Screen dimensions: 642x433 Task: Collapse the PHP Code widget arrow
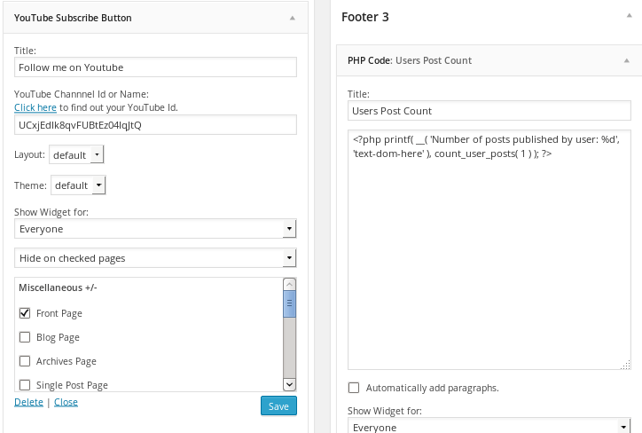point(625,60)
